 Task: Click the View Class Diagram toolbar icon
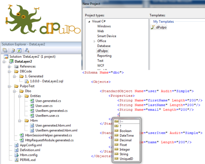pos(27,50)
